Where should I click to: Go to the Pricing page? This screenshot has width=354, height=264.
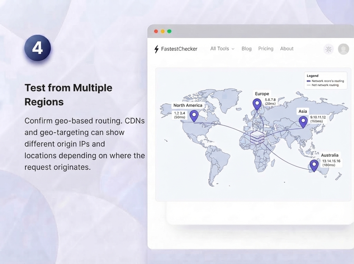[x=266, y=49]
